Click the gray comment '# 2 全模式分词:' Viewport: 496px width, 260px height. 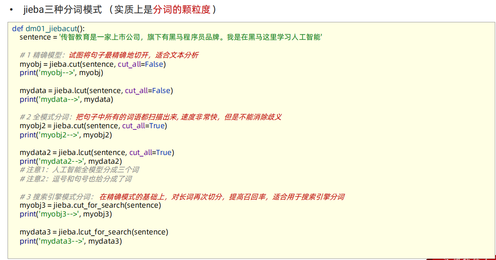46,117
